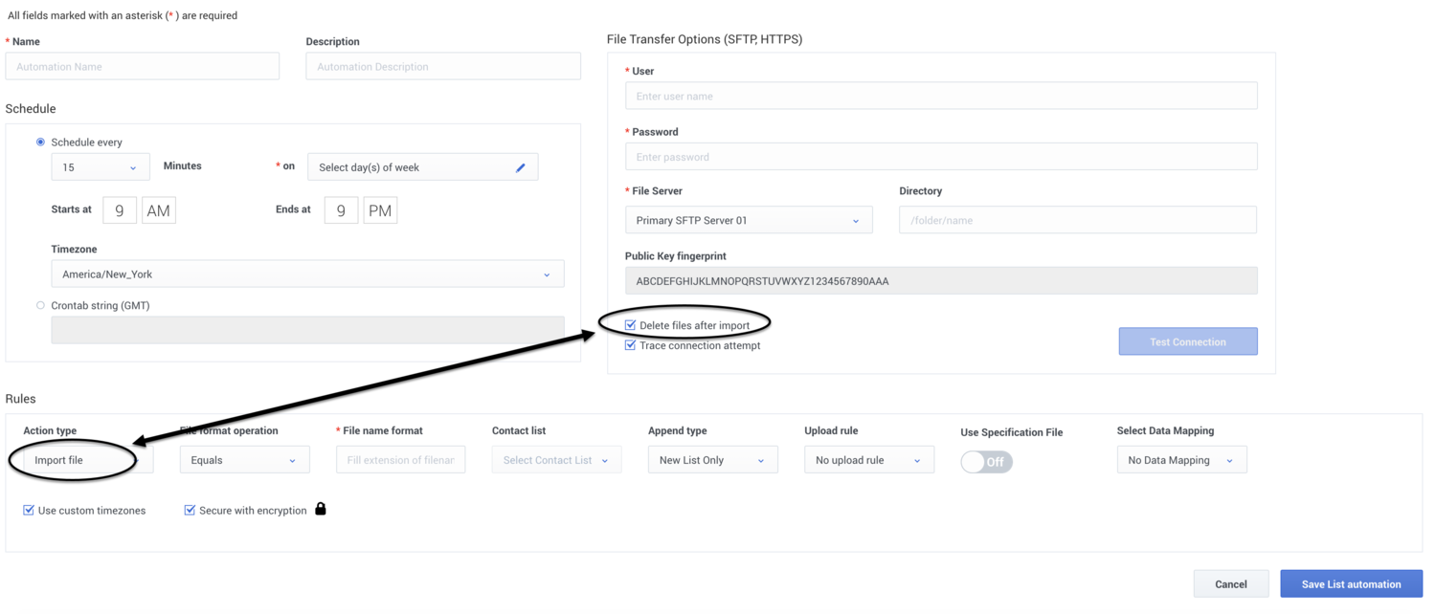Expand the No Data Mapping dropdown
Screen dimensions: 1436x614
pyautogui.click(x=1181, y=460)
